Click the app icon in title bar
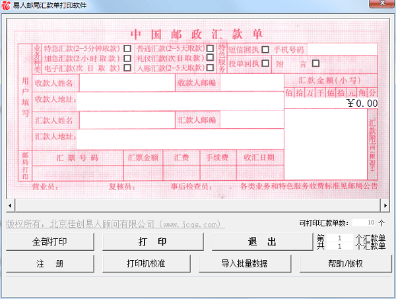The width and height of the screenshot is (396, 299). (6, 5)
